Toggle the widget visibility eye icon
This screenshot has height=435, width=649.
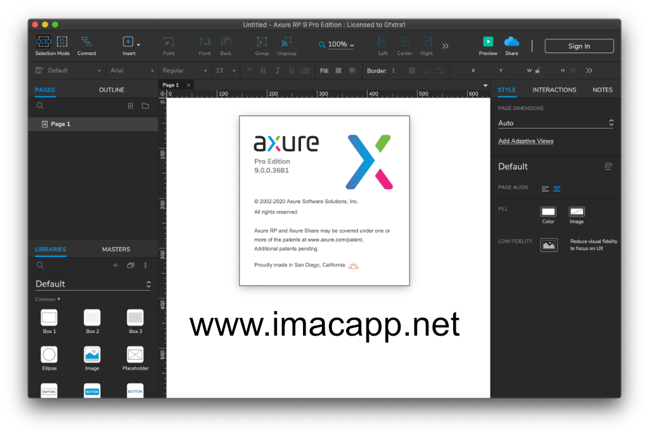point(573,71)
